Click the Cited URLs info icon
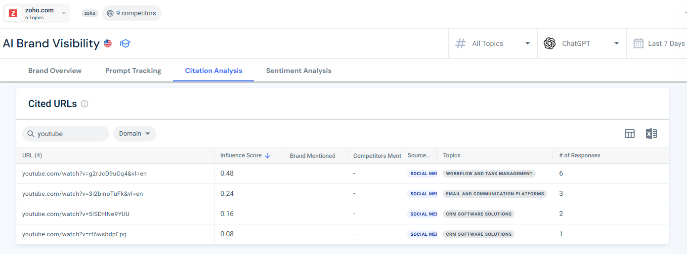 pyautogui.click(x=85, y=104)
